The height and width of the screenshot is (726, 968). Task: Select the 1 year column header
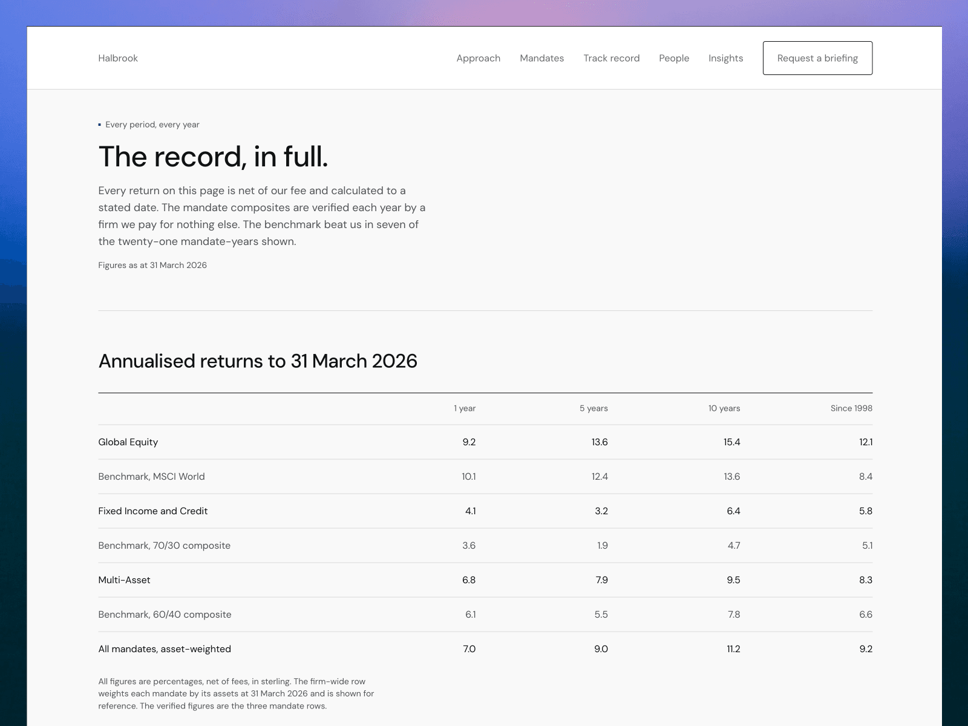pyautogui.click(x=465, y=408)
